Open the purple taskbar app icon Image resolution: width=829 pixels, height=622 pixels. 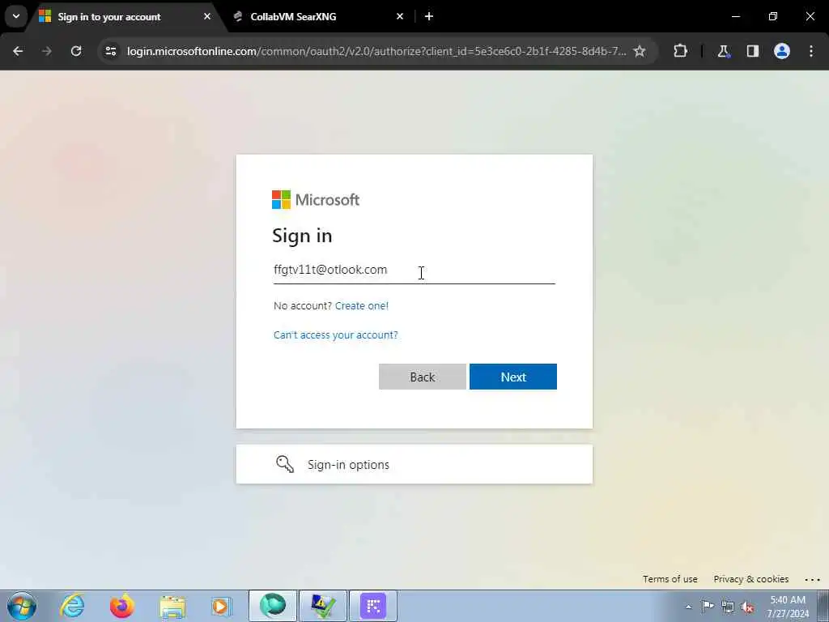pos(373,606)
